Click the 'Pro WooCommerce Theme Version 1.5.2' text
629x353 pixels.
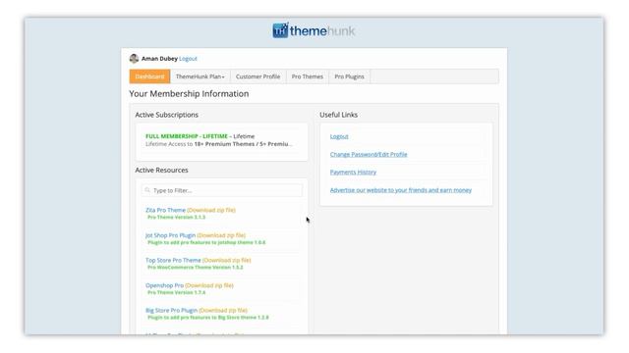tap(196, 267)
